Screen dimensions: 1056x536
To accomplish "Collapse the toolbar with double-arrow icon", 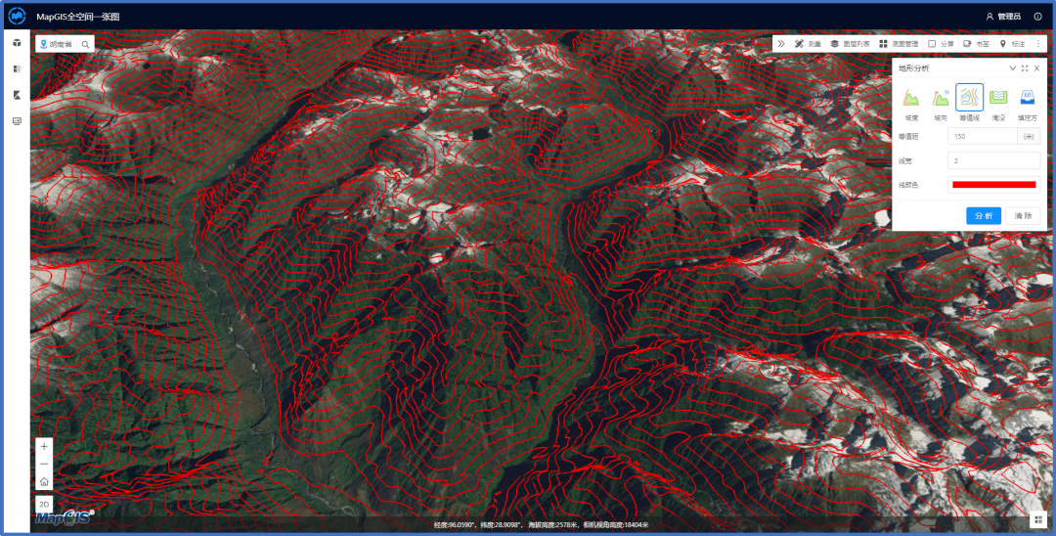I will pos(781,44).
